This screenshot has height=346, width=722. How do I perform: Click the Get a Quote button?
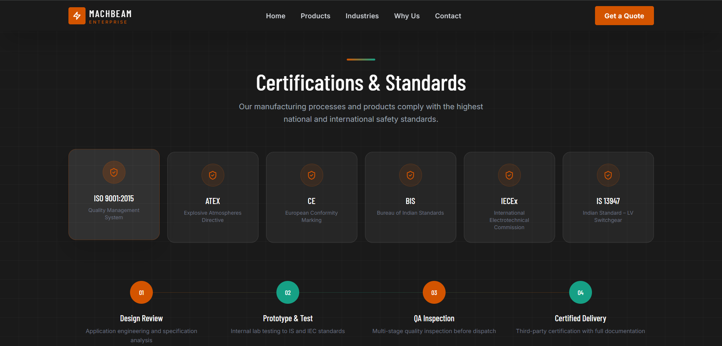click(x=624, y=16)
